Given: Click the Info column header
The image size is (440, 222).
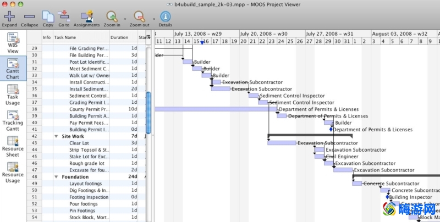Looking at the screenshot, I should pyautogui.click(x=47, y=37).
